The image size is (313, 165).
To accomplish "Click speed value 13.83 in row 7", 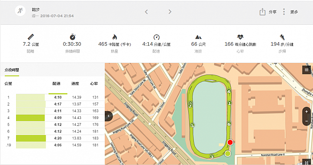I will click(77, 138).
